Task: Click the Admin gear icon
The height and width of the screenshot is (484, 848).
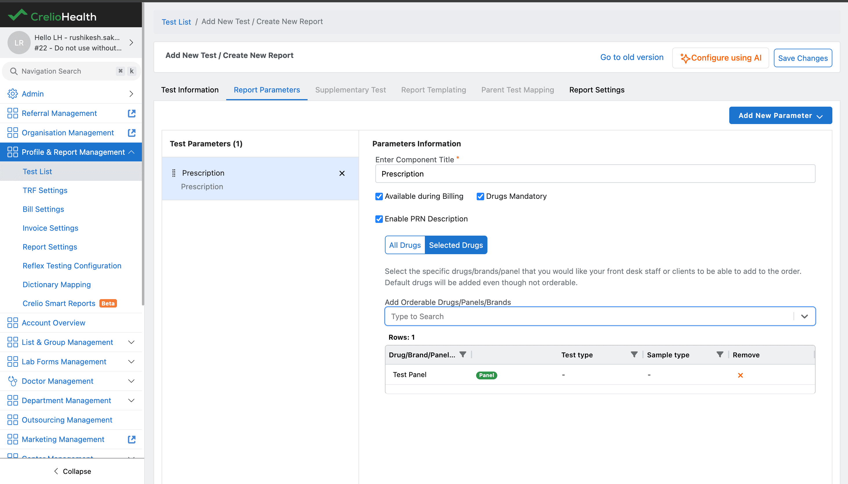Action: (x=13, y=94)
